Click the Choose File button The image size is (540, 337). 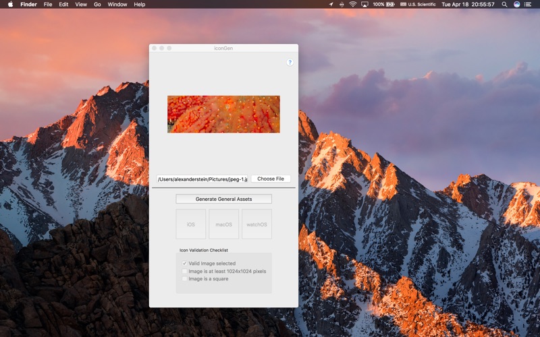click(x=271, y=179)
